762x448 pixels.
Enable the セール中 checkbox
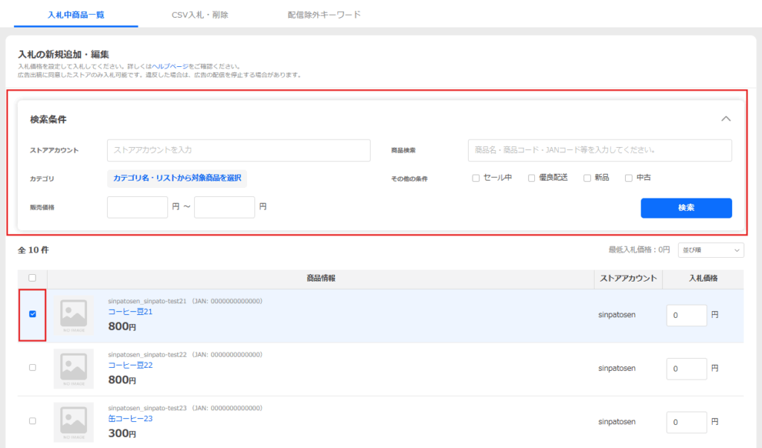click(476, 178)
